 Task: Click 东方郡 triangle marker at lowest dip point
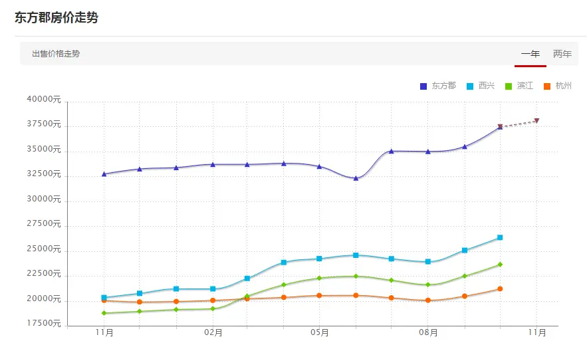click(356, 178)
